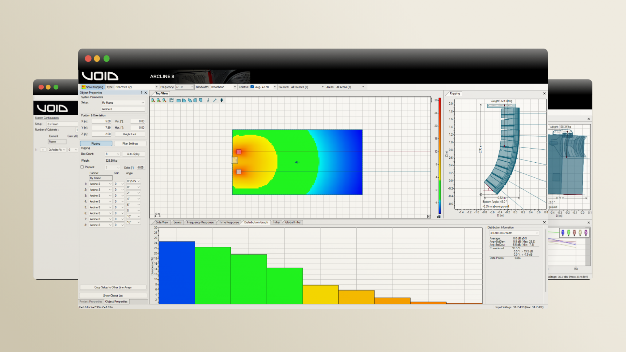Open the Global Filter tab

coord(293,222)
